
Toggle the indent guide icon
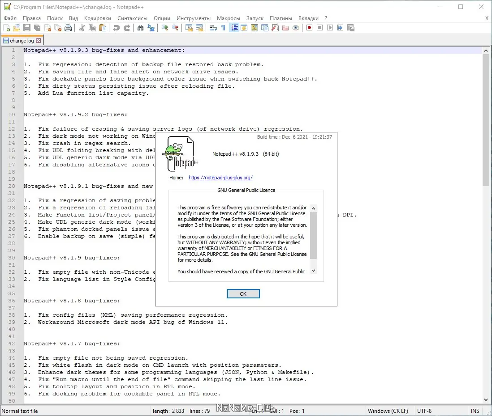[x=234, y=28]
